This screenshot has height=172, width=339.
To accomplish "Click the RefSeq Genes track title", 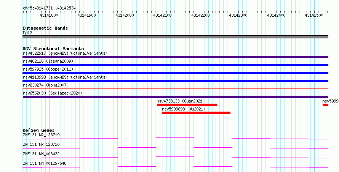I will pos(39,130).
